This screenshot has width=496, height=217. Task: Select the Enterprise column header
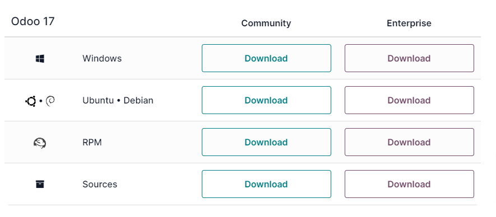409,23
